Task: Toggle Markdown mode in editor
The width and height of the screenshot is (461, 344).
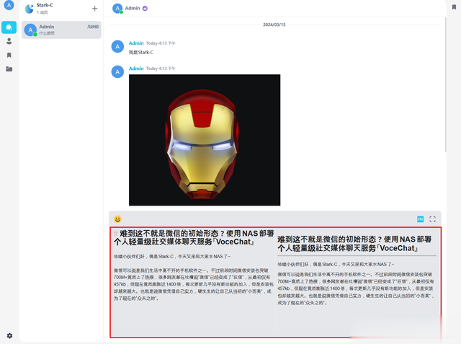Action: pyautogui.click(x=421, y=219)
